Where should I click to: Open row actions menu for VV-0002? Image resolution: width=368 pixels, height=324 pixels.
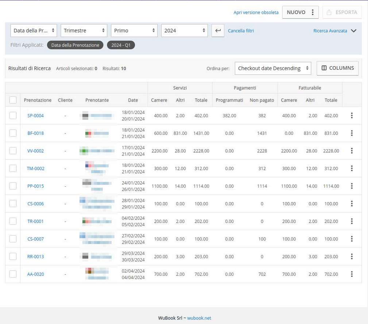point(352,151)
